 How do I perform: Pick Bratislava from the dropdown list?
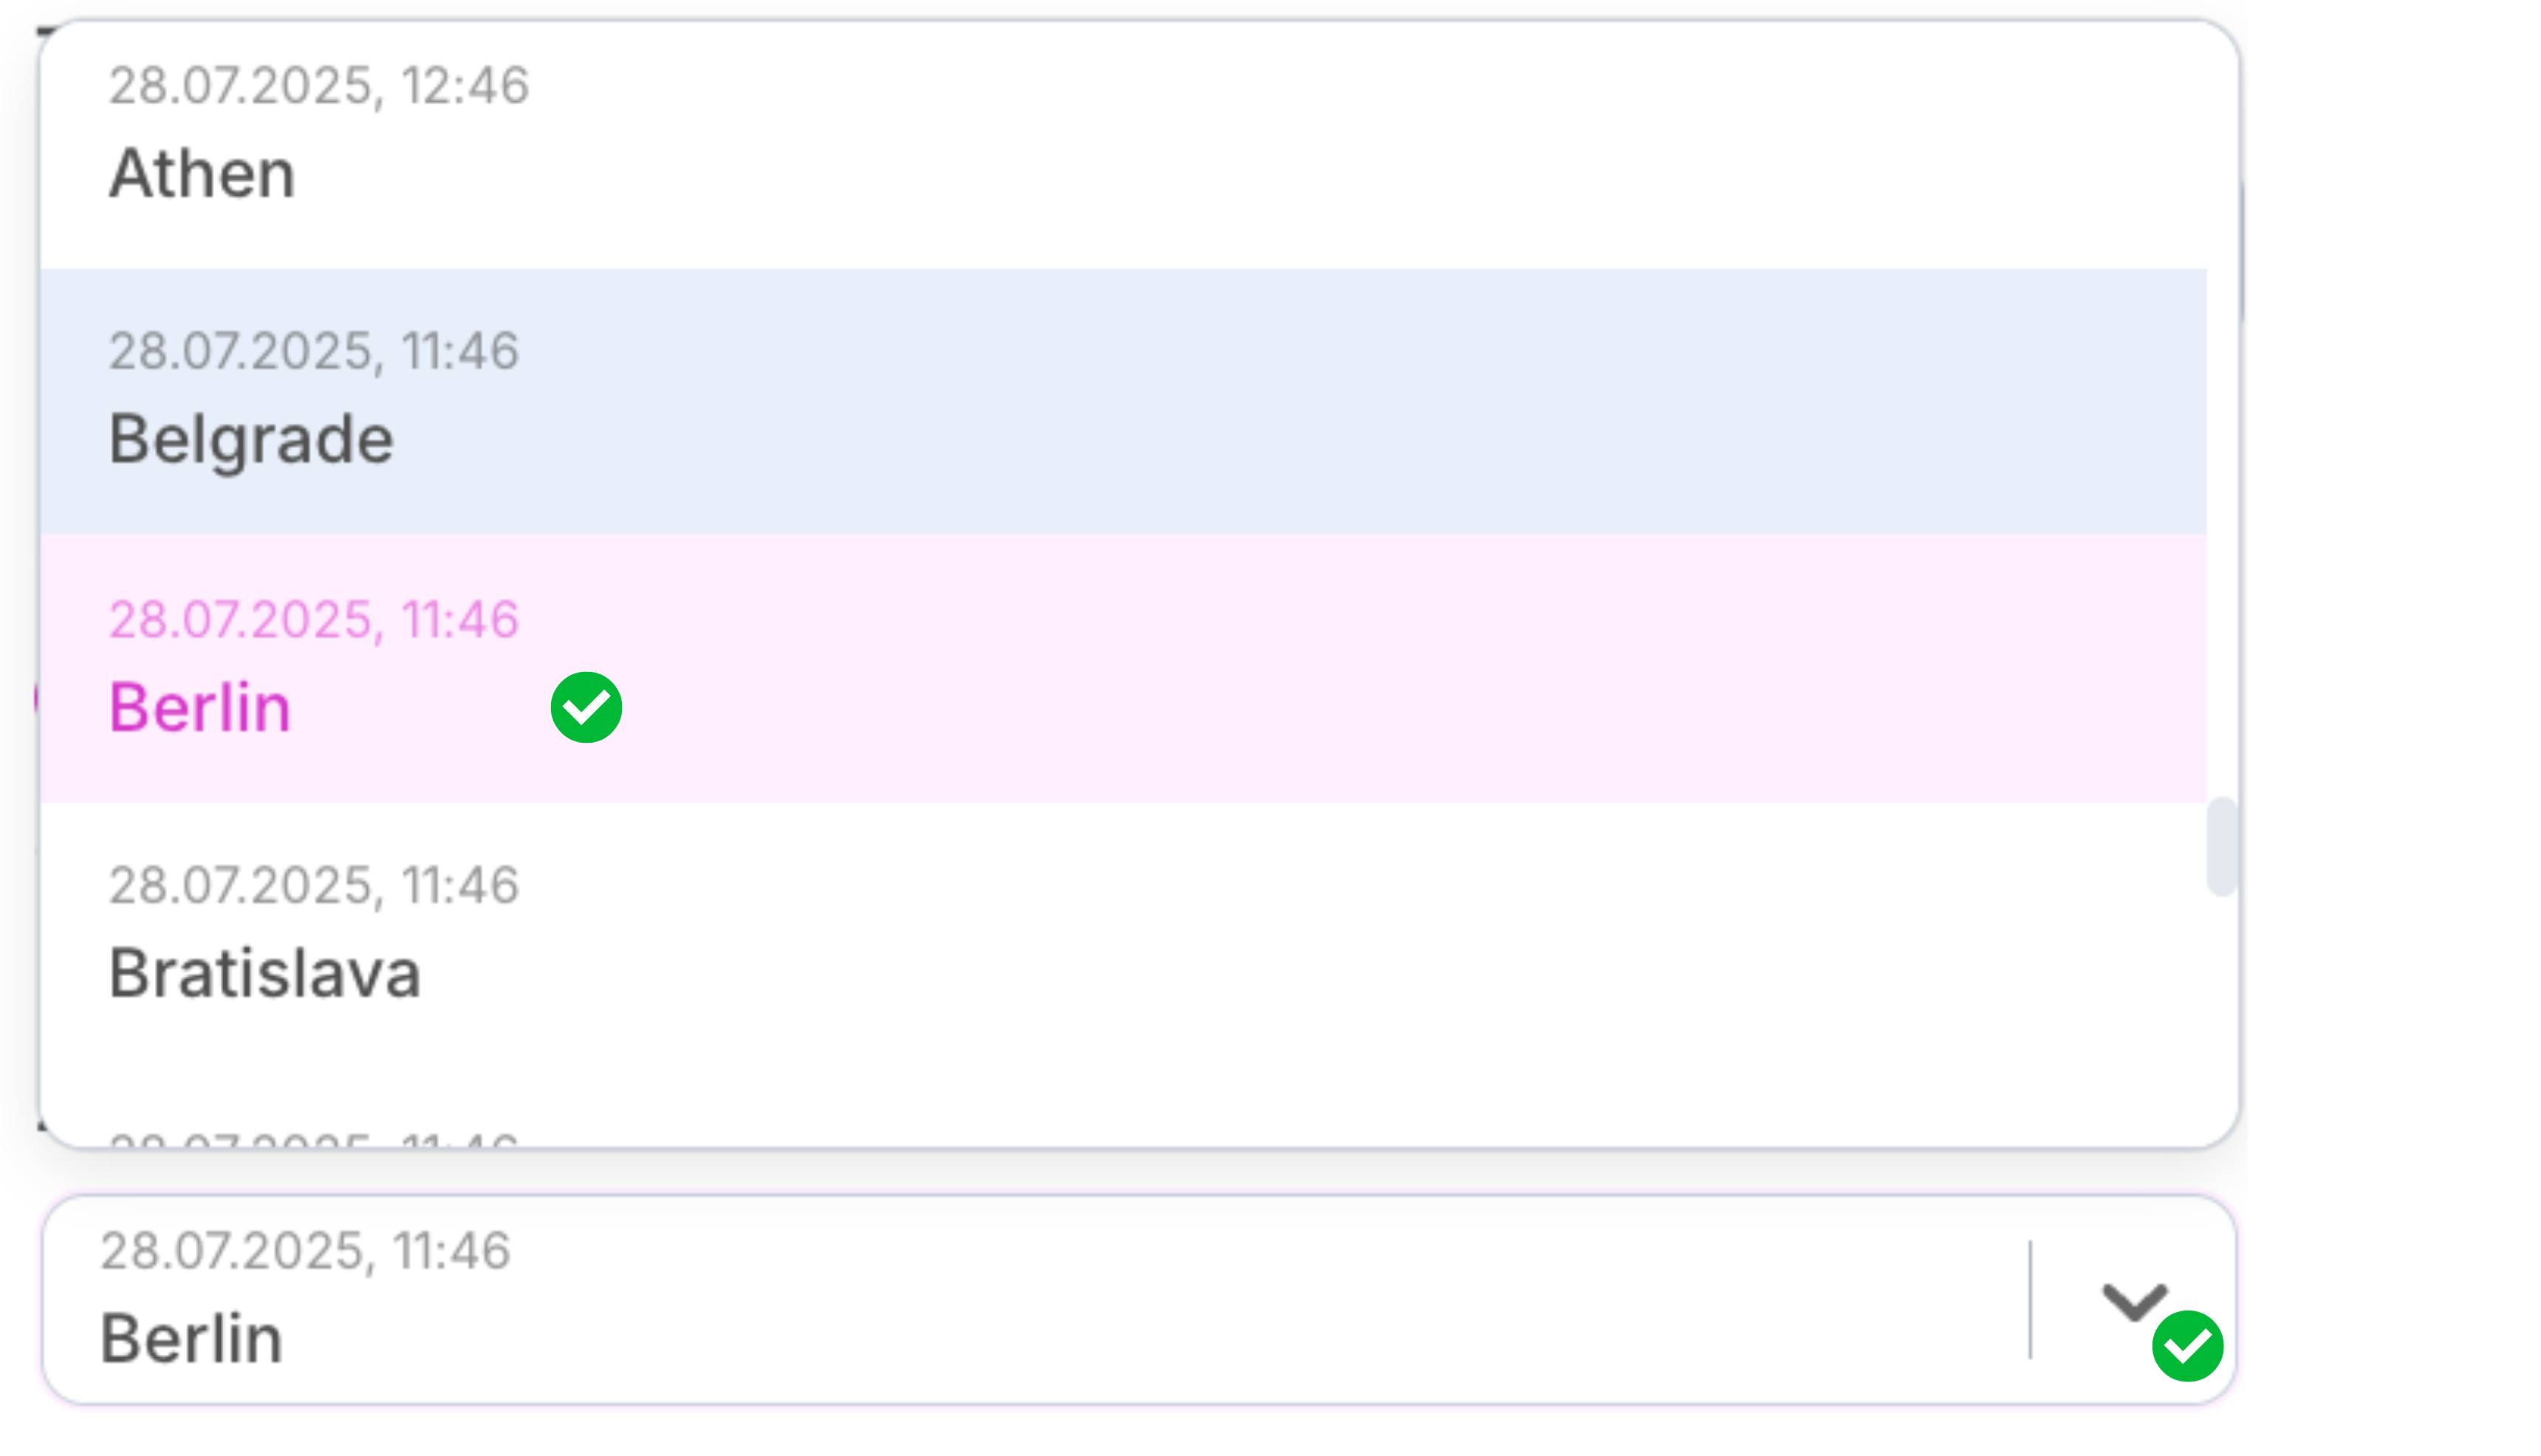[264, 974]
